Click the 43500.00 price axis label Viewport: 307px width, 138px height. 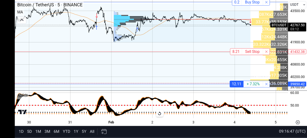[x=297, y=11]
